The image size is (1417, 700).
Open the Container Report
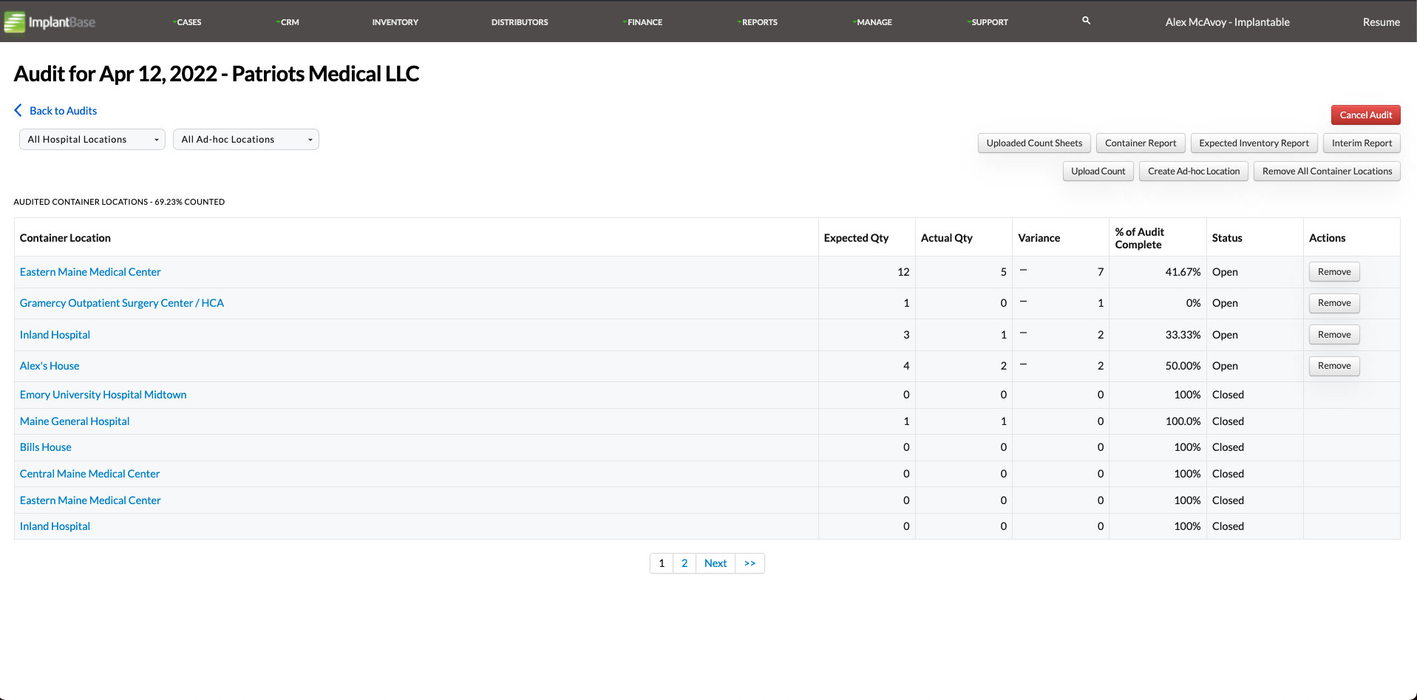(x=1141, y=143)
